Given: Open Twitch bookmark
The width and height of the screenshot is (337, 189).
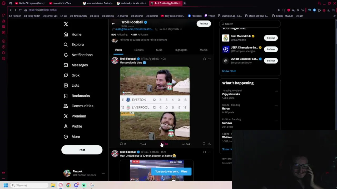Looking at the screenshot, I should pos(210,16).
